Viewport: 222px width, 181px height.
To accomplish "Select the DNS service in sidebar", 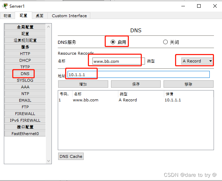I will [25, 74].
